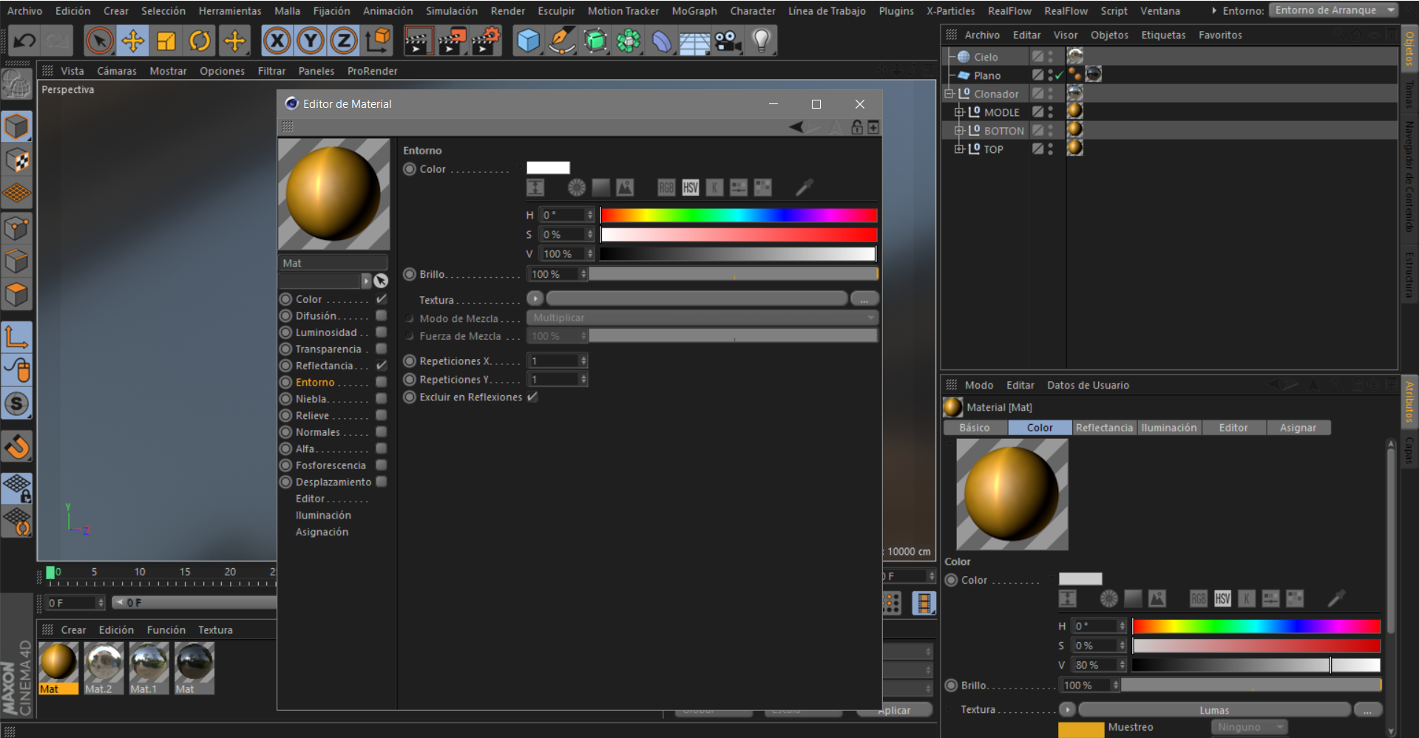Open the camera objects icon

(x=728, y=41)
